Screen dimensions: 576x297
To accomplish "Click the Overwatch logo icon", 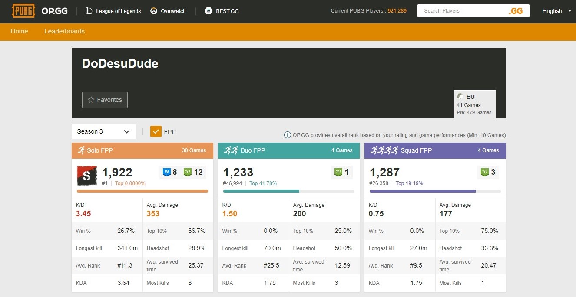I will click(153, 11).
